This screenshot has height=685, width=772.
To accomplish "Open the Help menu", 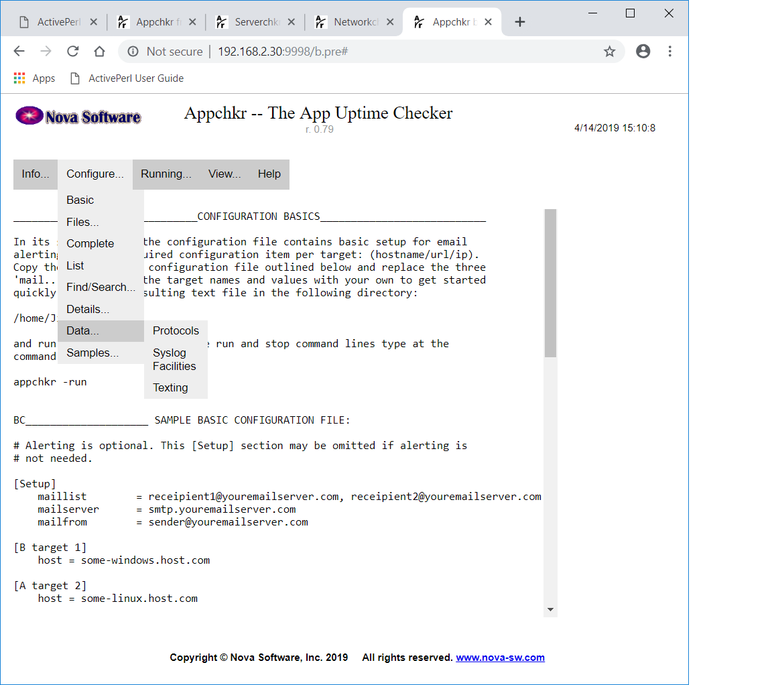I will click(x=269, y=174).
